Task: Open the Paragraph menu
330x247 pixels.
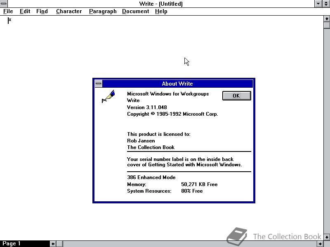Action: 103,12
